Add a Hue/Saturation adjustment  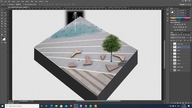pyautogui.click(x=174, y=27)
